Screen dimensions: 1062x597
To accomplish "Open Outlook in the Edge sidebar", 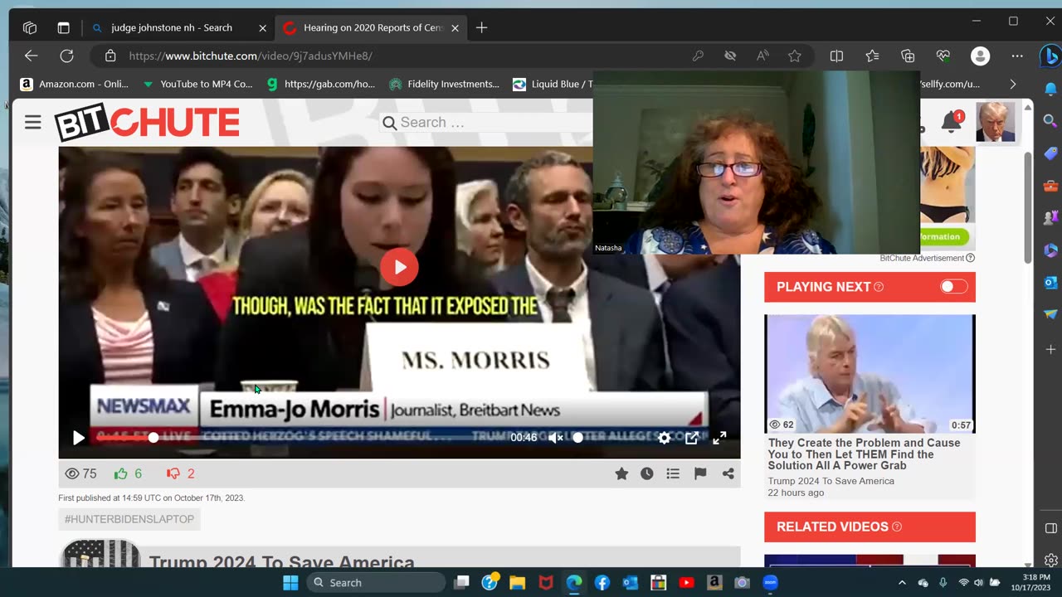I will (1050, 283).
